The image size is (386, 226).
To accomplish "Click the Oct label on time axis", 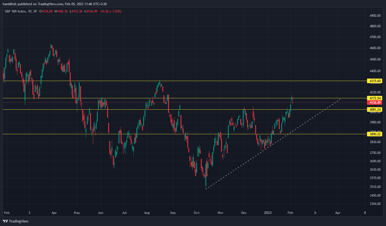I will [197, 213].
